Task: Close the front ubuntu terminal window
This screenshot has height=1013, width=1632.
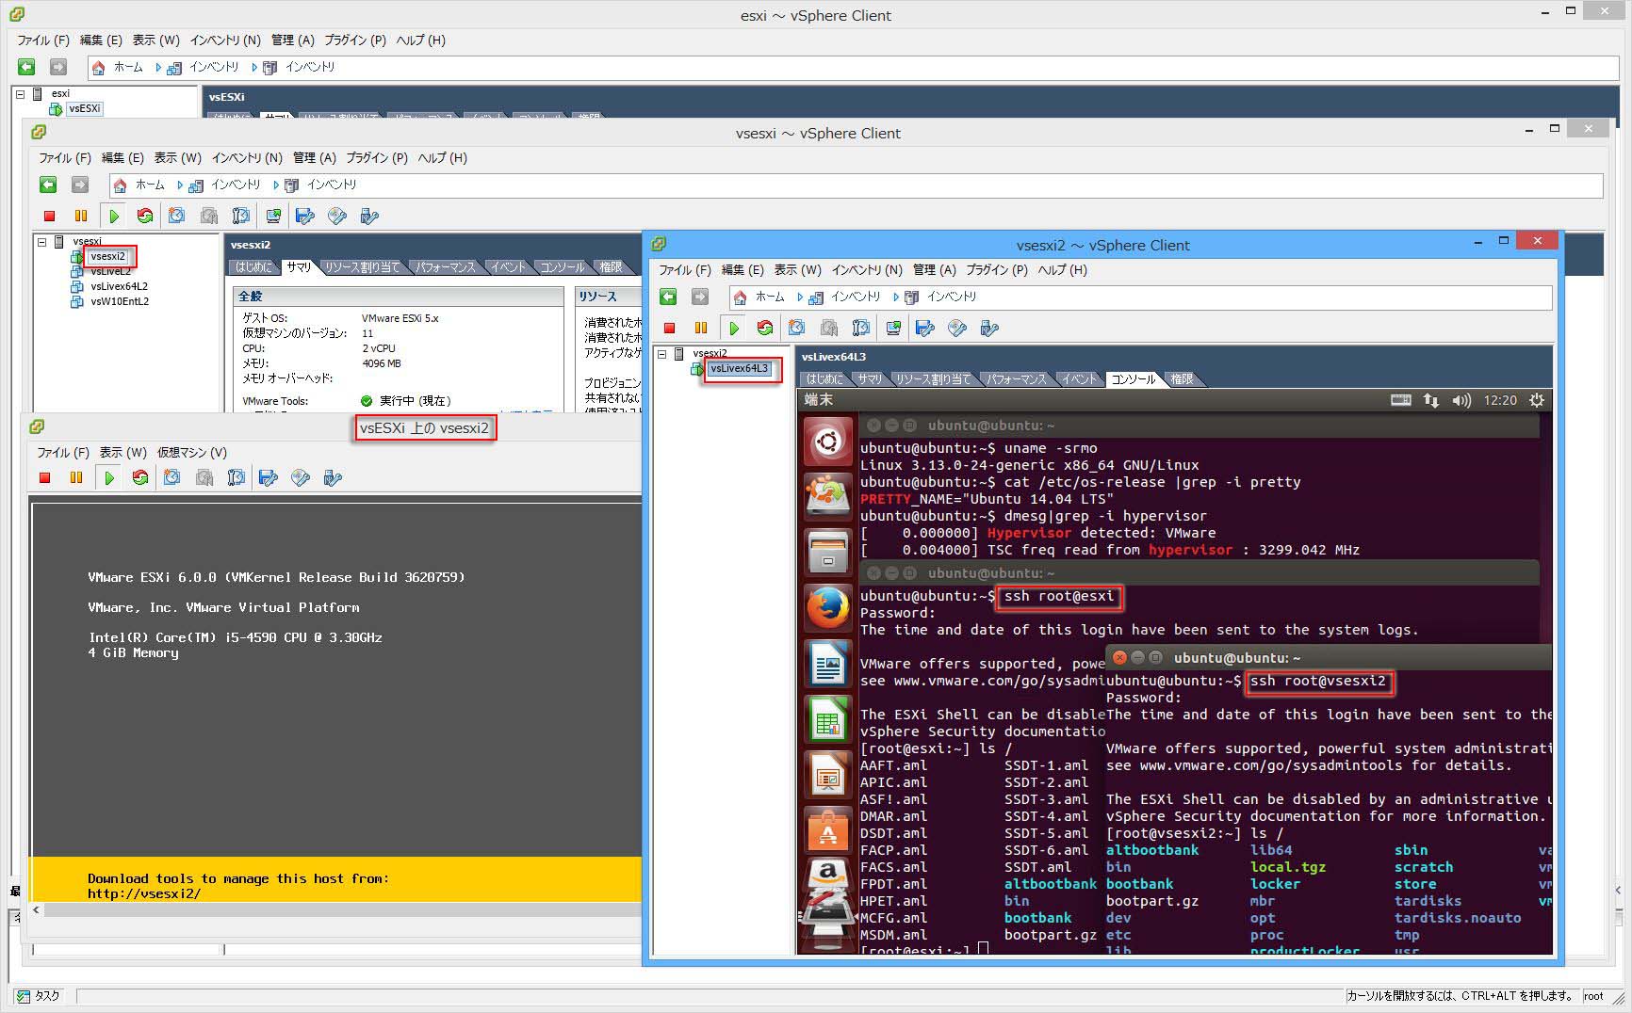Action: [1118, 658]
